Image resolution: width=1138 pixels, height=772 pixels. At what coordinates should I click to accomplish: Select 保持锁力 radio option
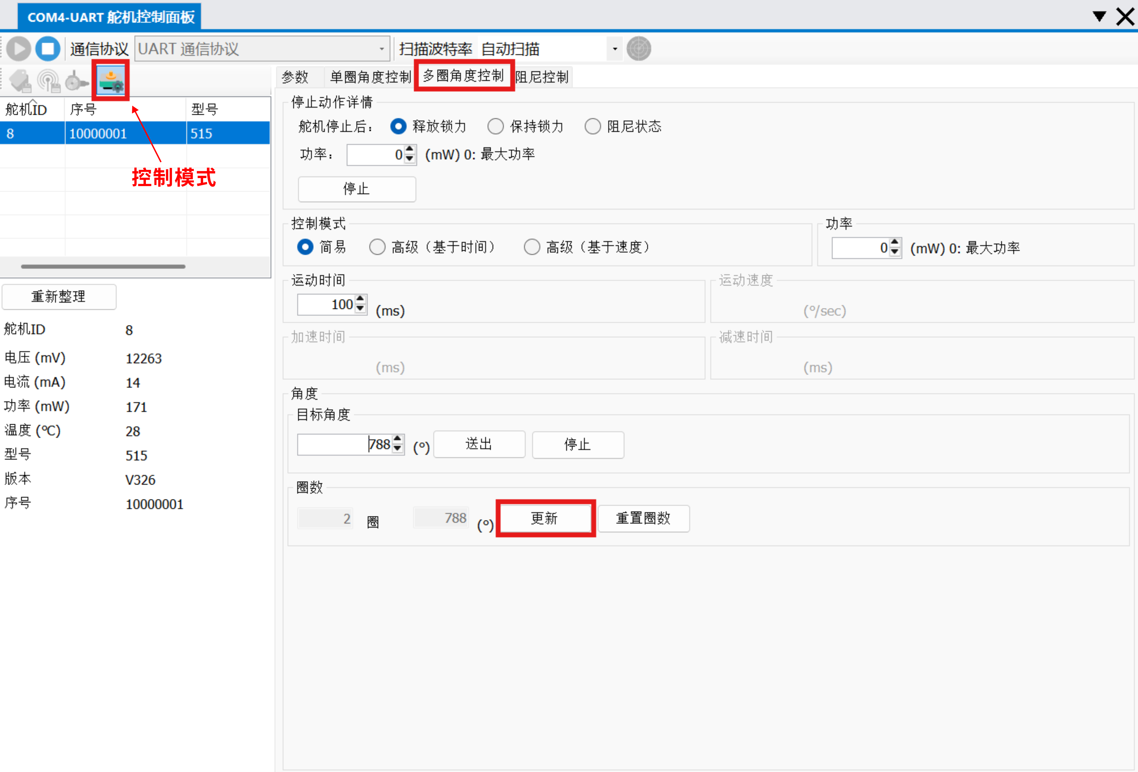point(495,127)
